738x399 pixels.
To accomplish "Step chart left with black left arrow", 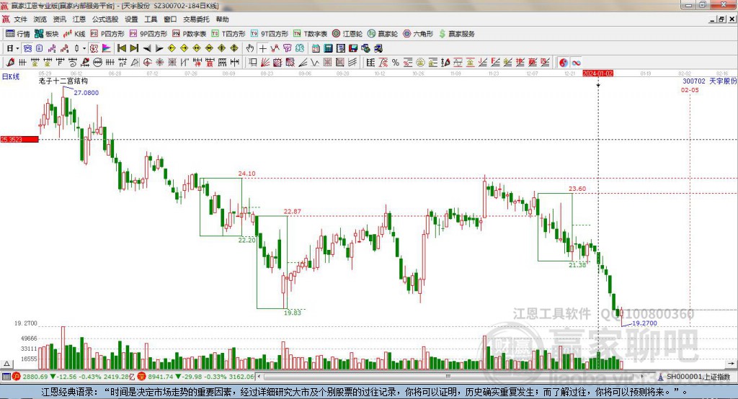I will tap(147, 48).
